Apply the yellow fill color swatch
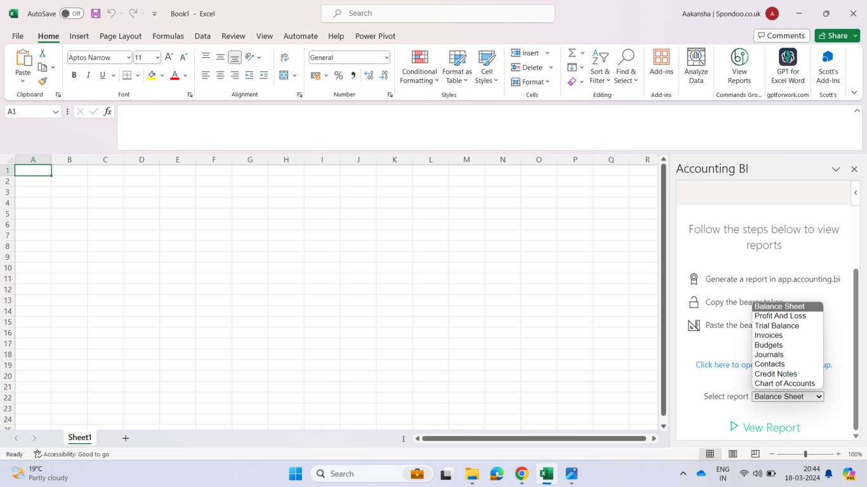This screenshot has height=487, width=867. (x=152, y=75)
